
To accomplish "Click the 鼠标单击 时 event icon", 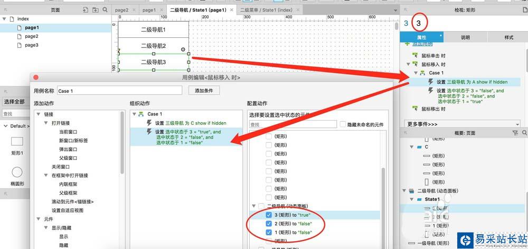I will pos(415,55).
